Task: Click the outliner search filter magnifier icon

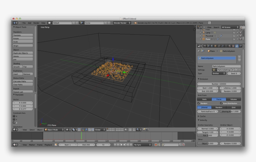Action: (x=242, y=27)
